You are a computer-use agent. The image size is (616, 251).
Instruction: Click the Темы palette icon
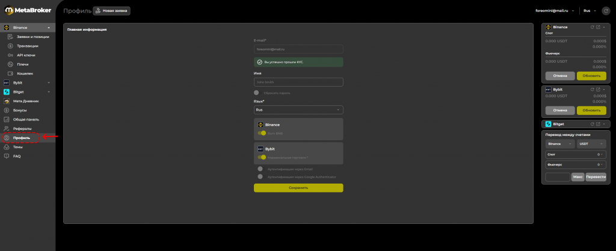6,147
